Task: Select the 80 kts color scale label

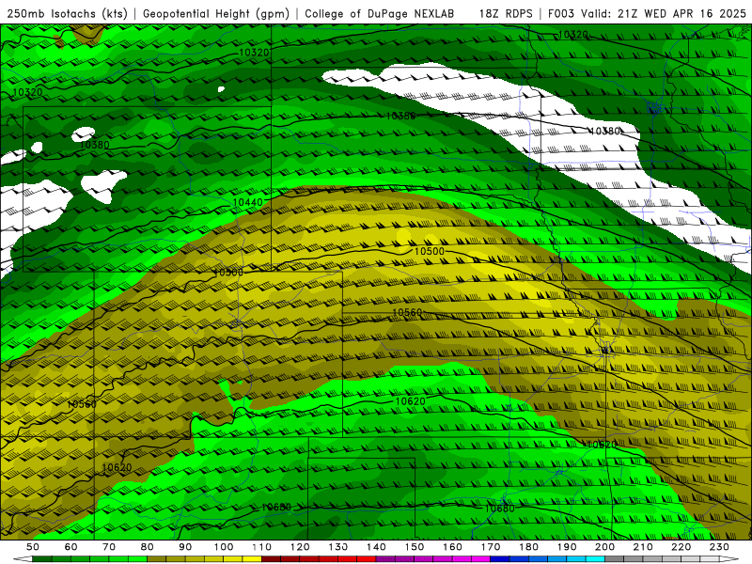Action: pyautogui.click(x=148, y=547)
